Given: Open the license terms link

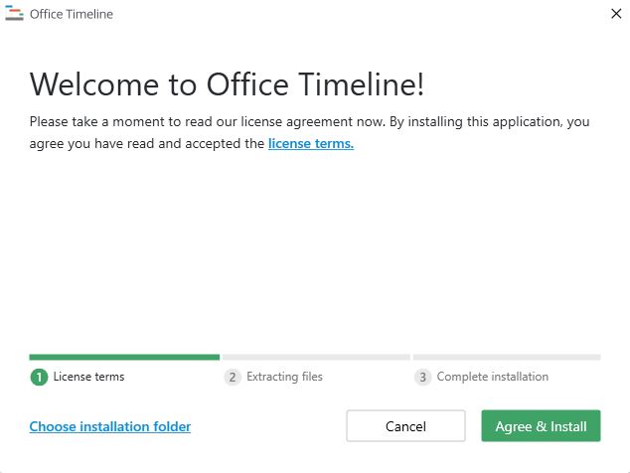Looking at the screenshot, I should pos(310,143).
